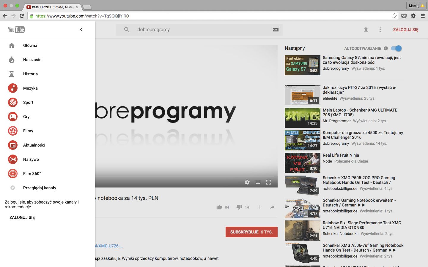Open the Film 360° icon
Image resolution: width=428 pixels, height=267 pixels.
[x=13, y=174]
